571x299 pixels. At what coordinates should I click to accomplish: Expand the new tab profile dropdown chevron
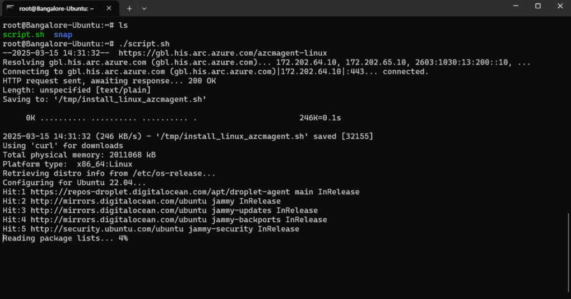coord(144,8)
